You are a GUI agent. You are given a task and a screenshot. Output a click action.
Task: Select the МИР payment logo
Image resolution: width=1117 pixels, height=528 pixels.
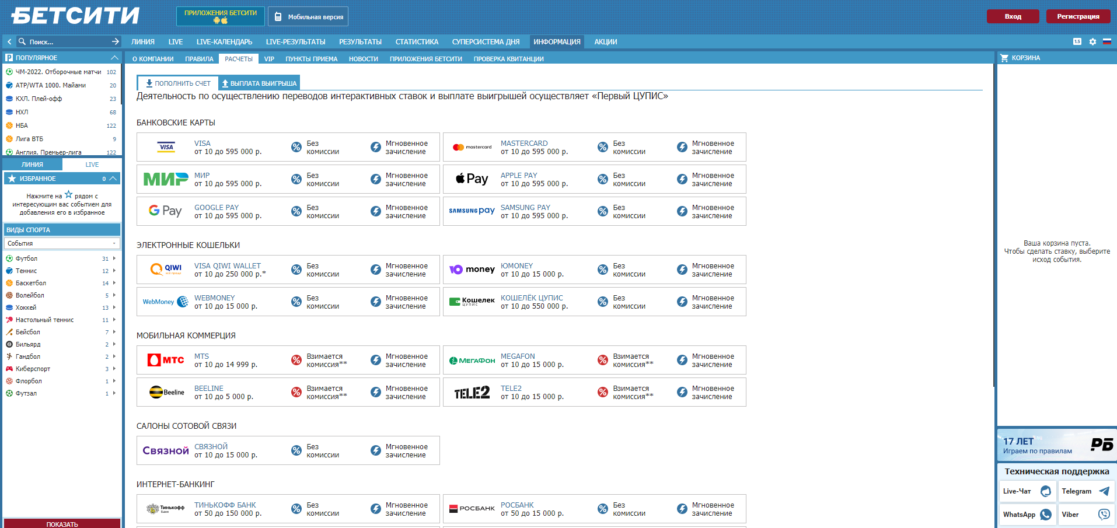[x=166, y=179]
